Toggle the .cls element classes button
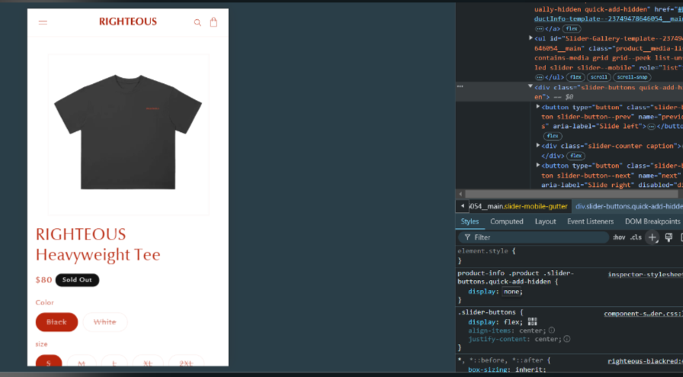 636,237
